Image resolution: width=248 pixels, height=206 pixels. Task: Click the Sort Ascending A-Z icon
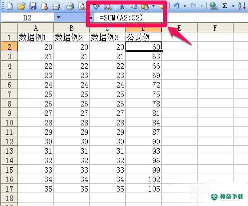pyautogui.click(x=242, y=6)
